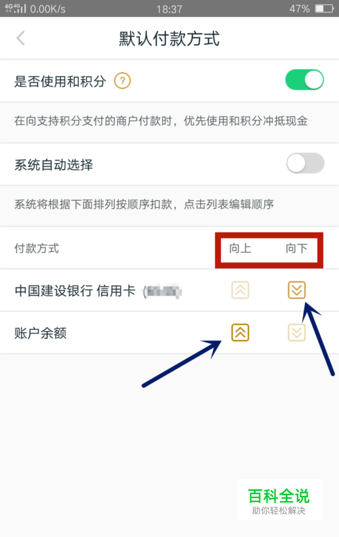Viewport: 339px width, 537px height.
Task: Move 中国建设银行 信用卡 up
Action: click(240, 290)
